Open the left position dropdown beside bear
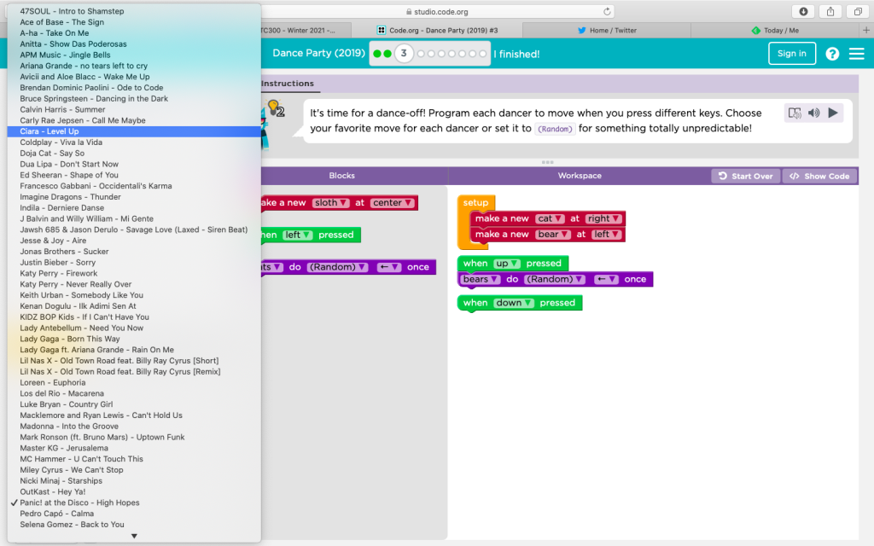The width and height of the screenshot is (874, 546). (x=606, y=234)
